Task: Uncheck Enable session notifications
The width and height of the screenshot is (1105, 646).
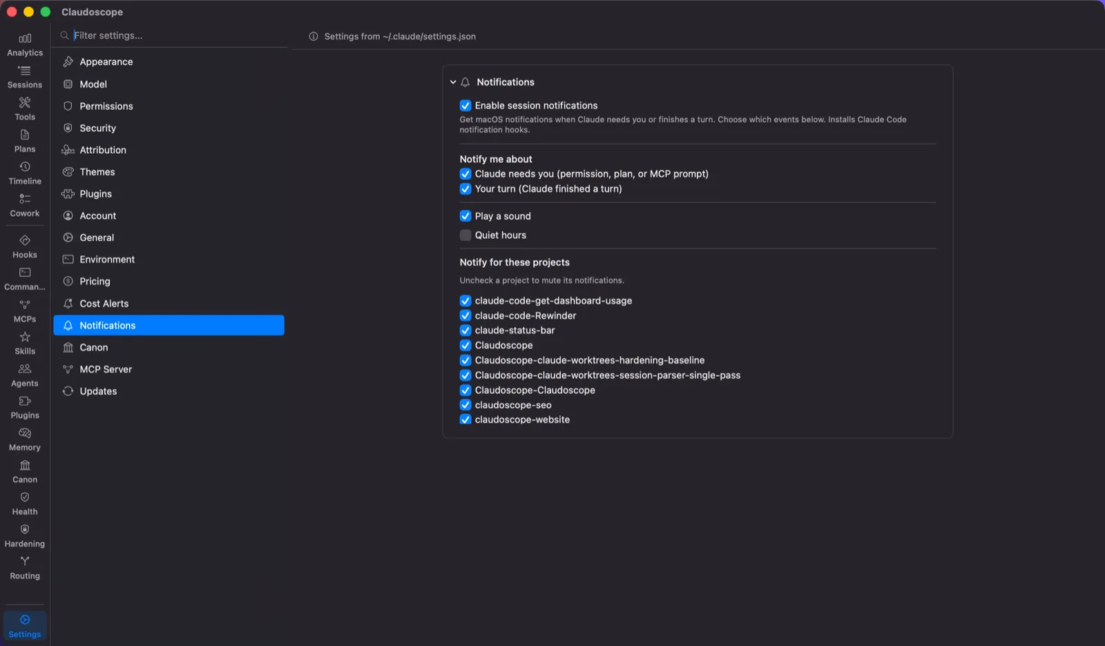Action: pyautogui.click(x=465, y=106)
